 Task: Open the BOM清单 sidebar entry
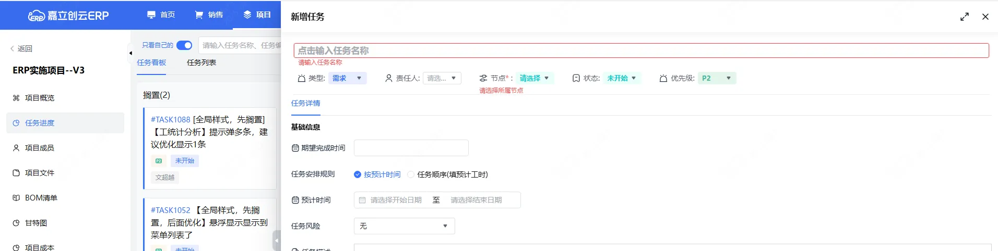tap(41, 198)
